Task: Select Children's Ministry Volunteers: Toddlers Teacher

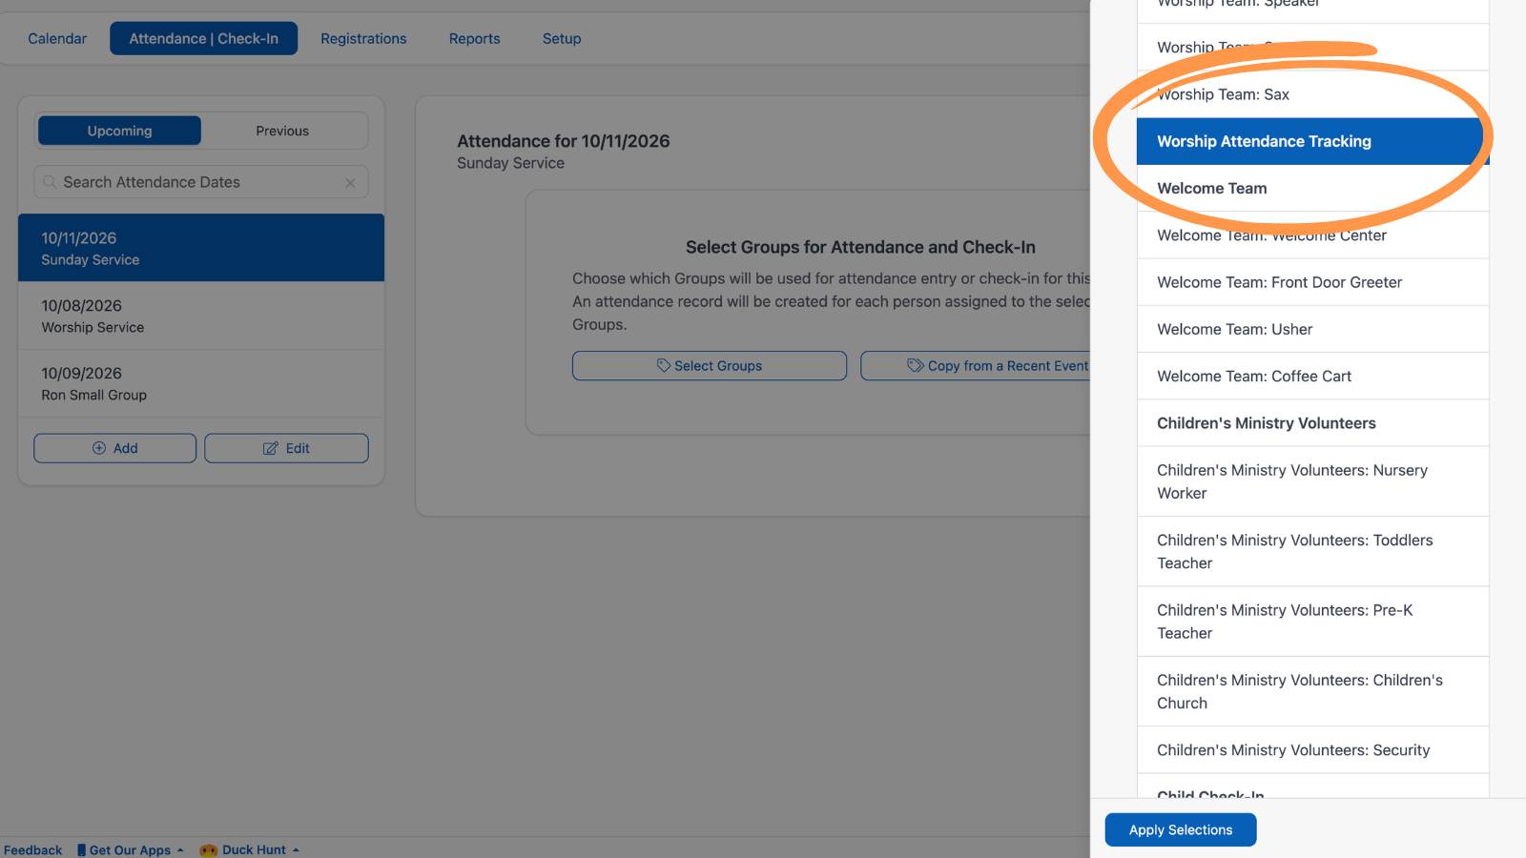Action: click(x=1312, y=551)
